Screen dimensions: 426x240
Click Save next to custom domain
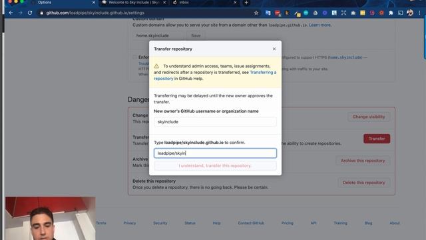196,35
